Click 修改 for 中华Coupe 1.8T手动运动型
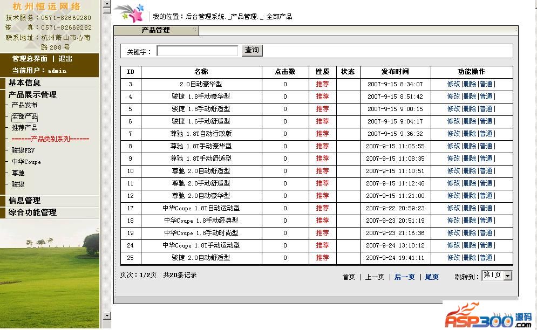The width and height of the screenshot is (537, 330). [x=453, y=245]
